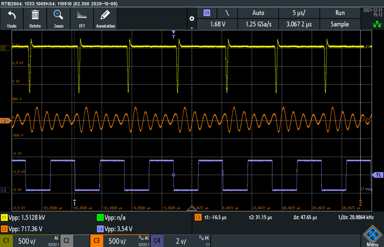The width and height of the screenshot is (384, 247).
Task: Click the C3 cursor source badge
Action: [198, 217]
